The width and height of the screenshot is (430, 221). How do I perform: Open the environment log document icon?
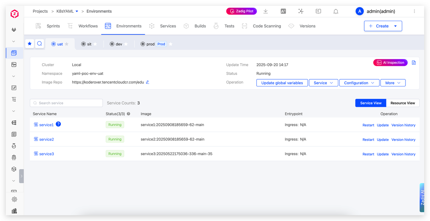point(414,63)
